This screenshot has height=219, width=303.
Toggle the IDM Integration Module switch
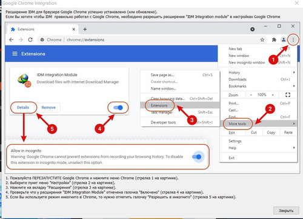point(118,108)
